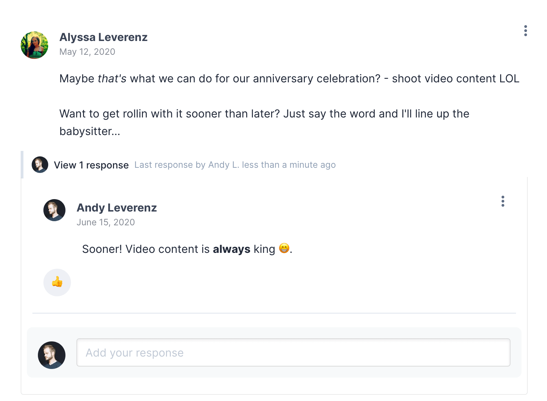This screenshot has height=401, width=547.
Task: Click Alyssa Leverenz's profile avatar
Action: 34,45
